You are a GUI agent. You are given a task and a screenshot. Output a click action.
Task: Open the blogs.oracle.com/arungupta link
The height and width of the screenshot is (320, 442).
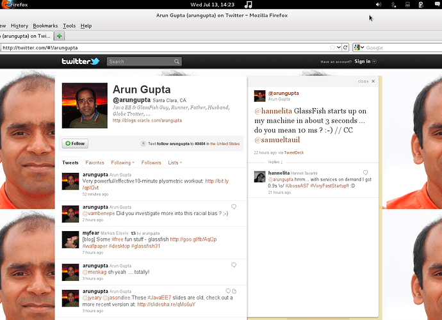coord(147,120)
